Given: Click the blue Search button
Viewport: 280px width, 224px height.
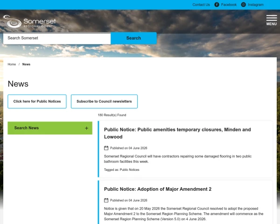Looking at the screenshot, I should click(133, 38).
